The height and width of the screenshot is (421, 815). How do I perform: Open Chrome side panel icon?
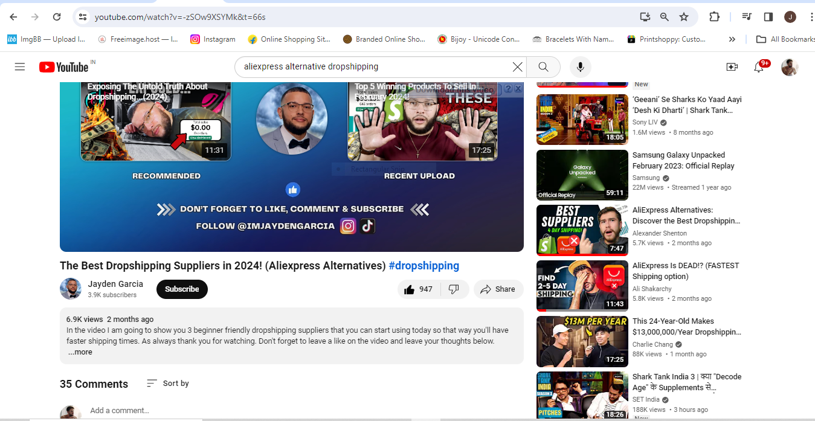tap(768, 17)
